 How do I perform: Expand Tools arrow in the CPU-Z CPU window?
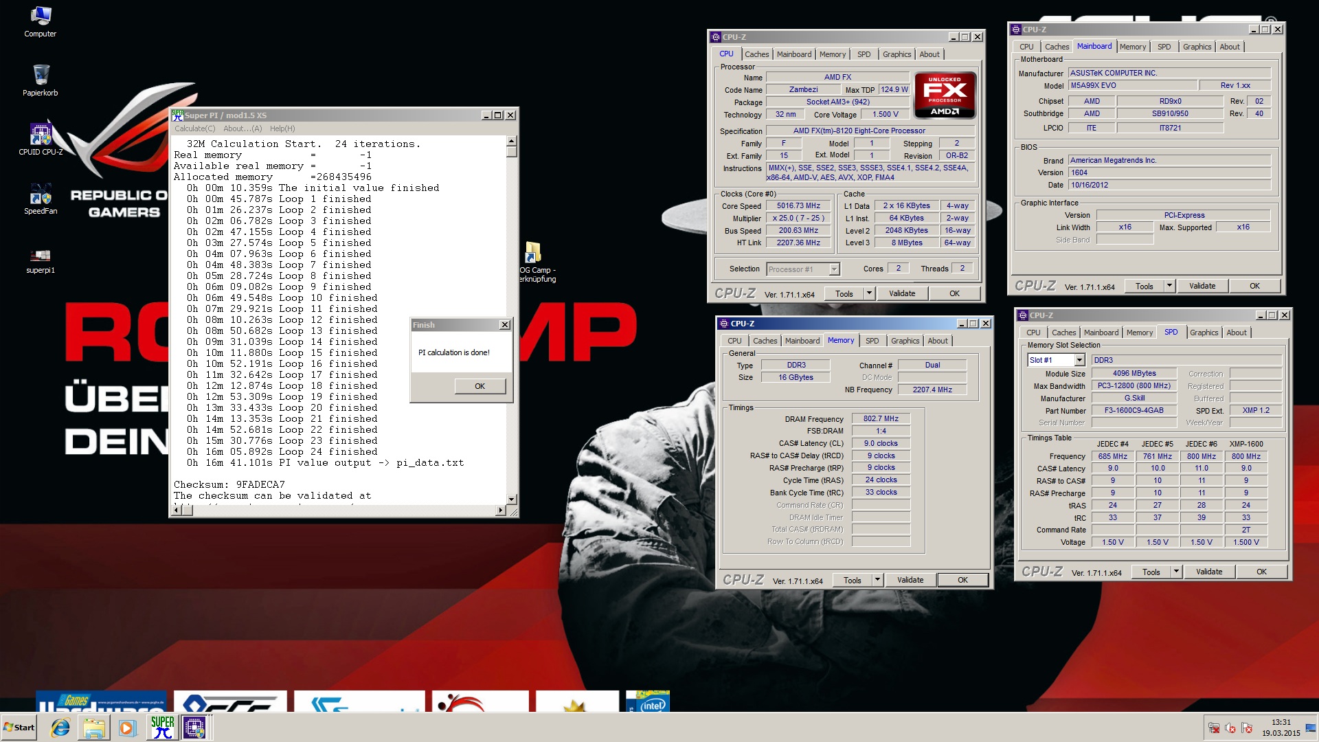869,293
